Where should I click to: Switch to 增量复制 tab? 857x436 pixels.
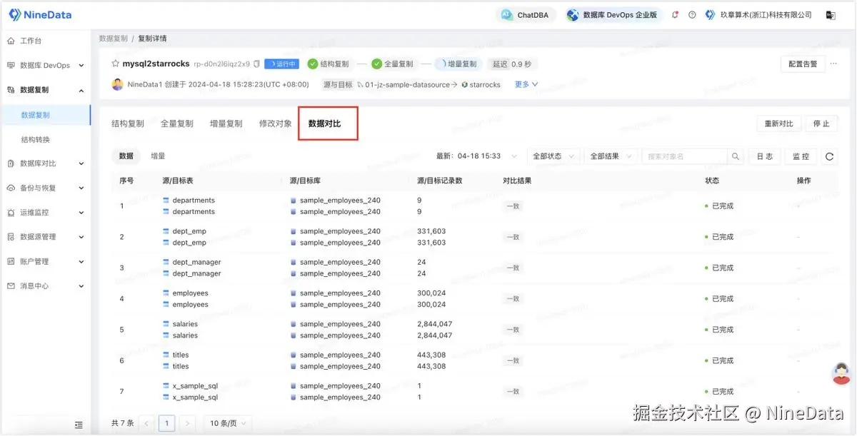click(x=226, y=123)
